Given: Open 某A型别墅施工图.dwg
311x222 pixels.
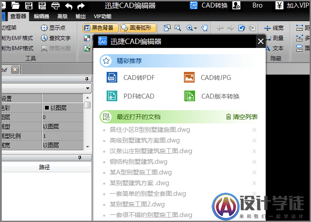Looking at the screenshot, I should coord(141,172).
